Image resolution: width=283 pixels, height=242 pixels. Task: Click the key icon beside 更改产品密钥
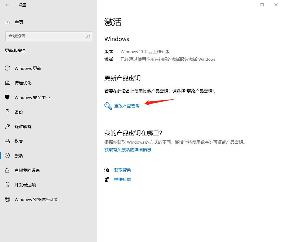point(108,106)
